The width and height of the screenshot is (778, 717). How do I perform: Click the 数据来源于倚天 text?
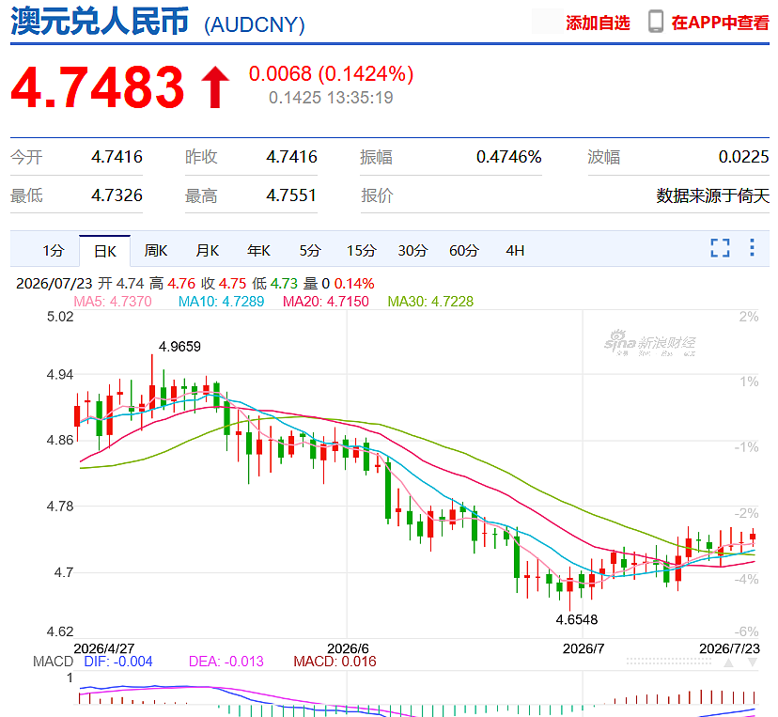pyautogui.click(x=712, y=195)
